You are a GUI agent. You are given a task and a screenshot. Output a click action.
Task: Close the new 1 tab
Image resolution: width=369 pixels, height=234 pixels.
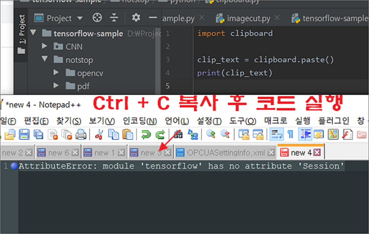(121, 153)
